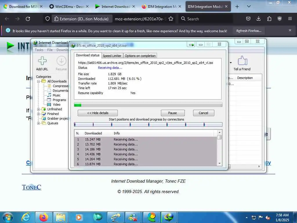Viewport: 297px width, 223px height.
Task: Switch to Download for MSN browser tab
Action: [x=23, y=6]
